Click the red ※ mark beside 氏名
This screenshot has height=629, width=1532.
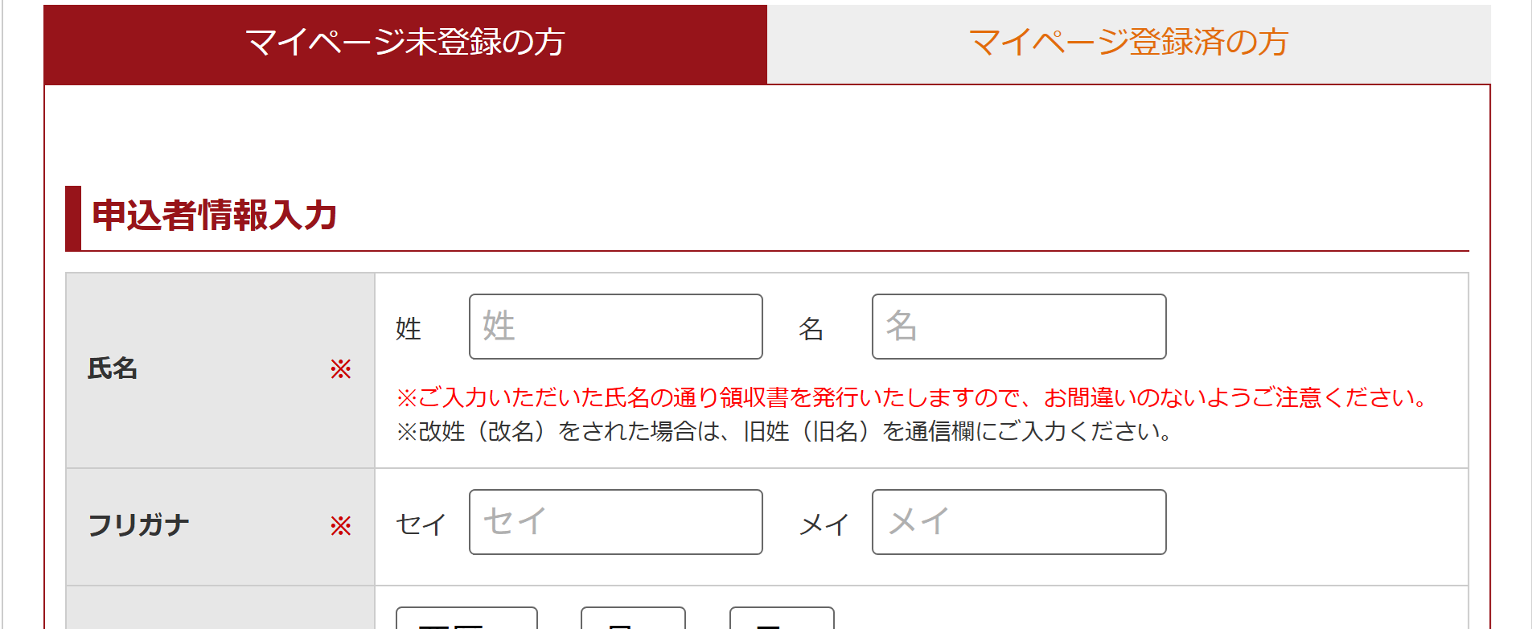click(x=341, y=369)
